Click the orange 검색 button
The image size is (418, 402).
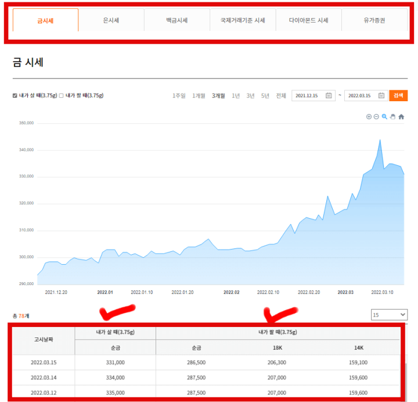point(398,95)
